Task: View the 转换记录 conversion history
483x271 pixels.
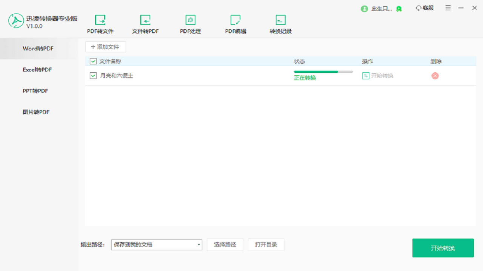Action: (280, 23)
